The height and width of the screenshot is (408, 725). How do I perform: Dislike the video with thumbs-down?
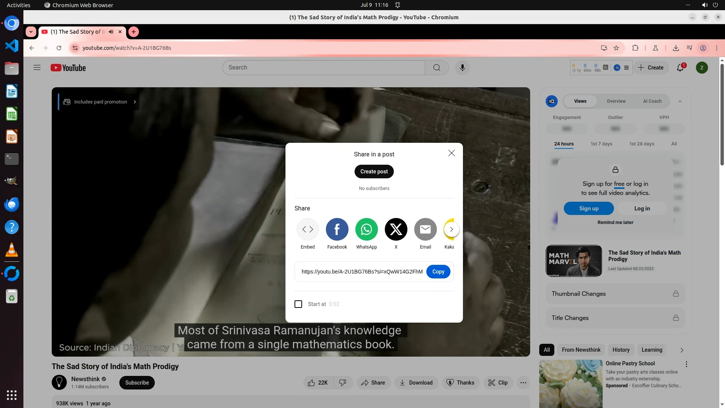point(342,383)
